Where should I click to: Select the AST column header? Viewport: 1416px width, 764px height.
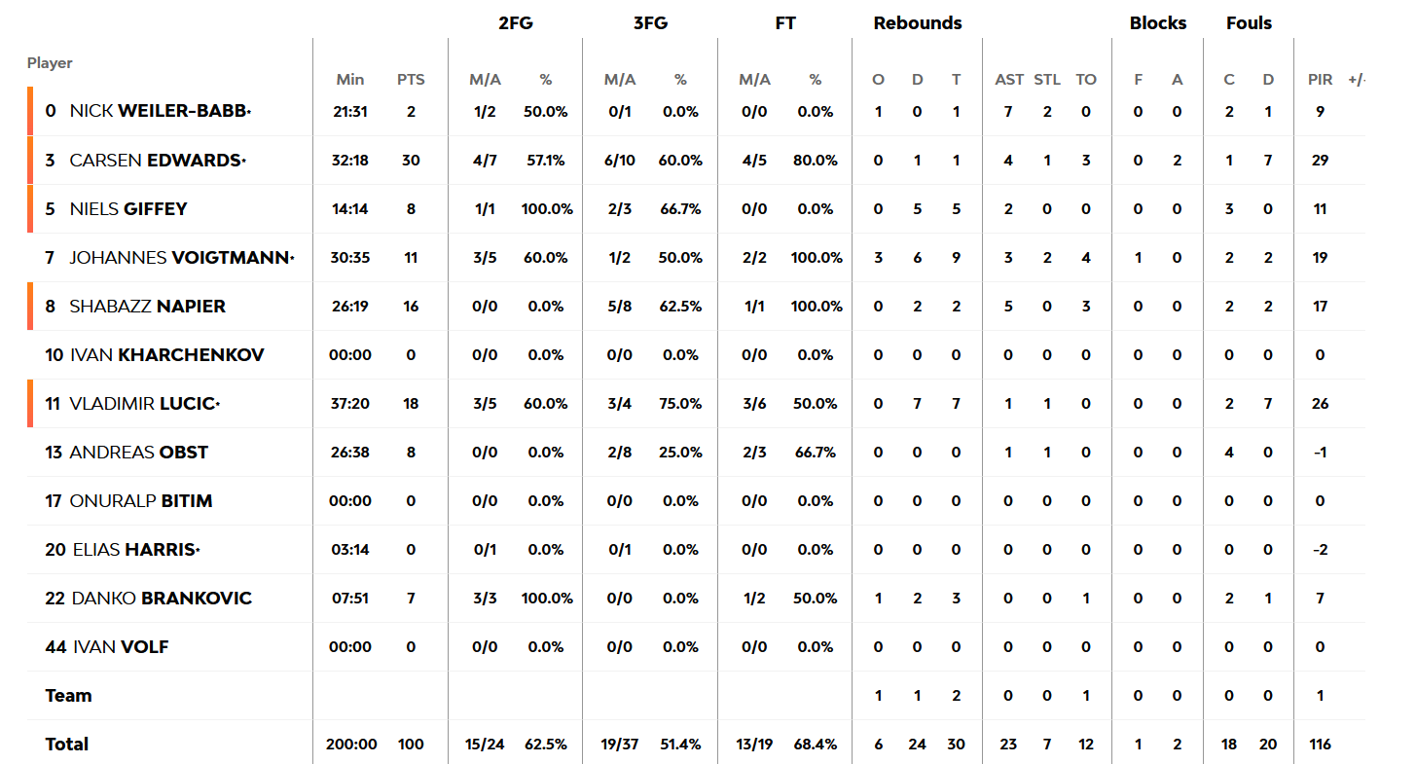tap(1008, 80)
